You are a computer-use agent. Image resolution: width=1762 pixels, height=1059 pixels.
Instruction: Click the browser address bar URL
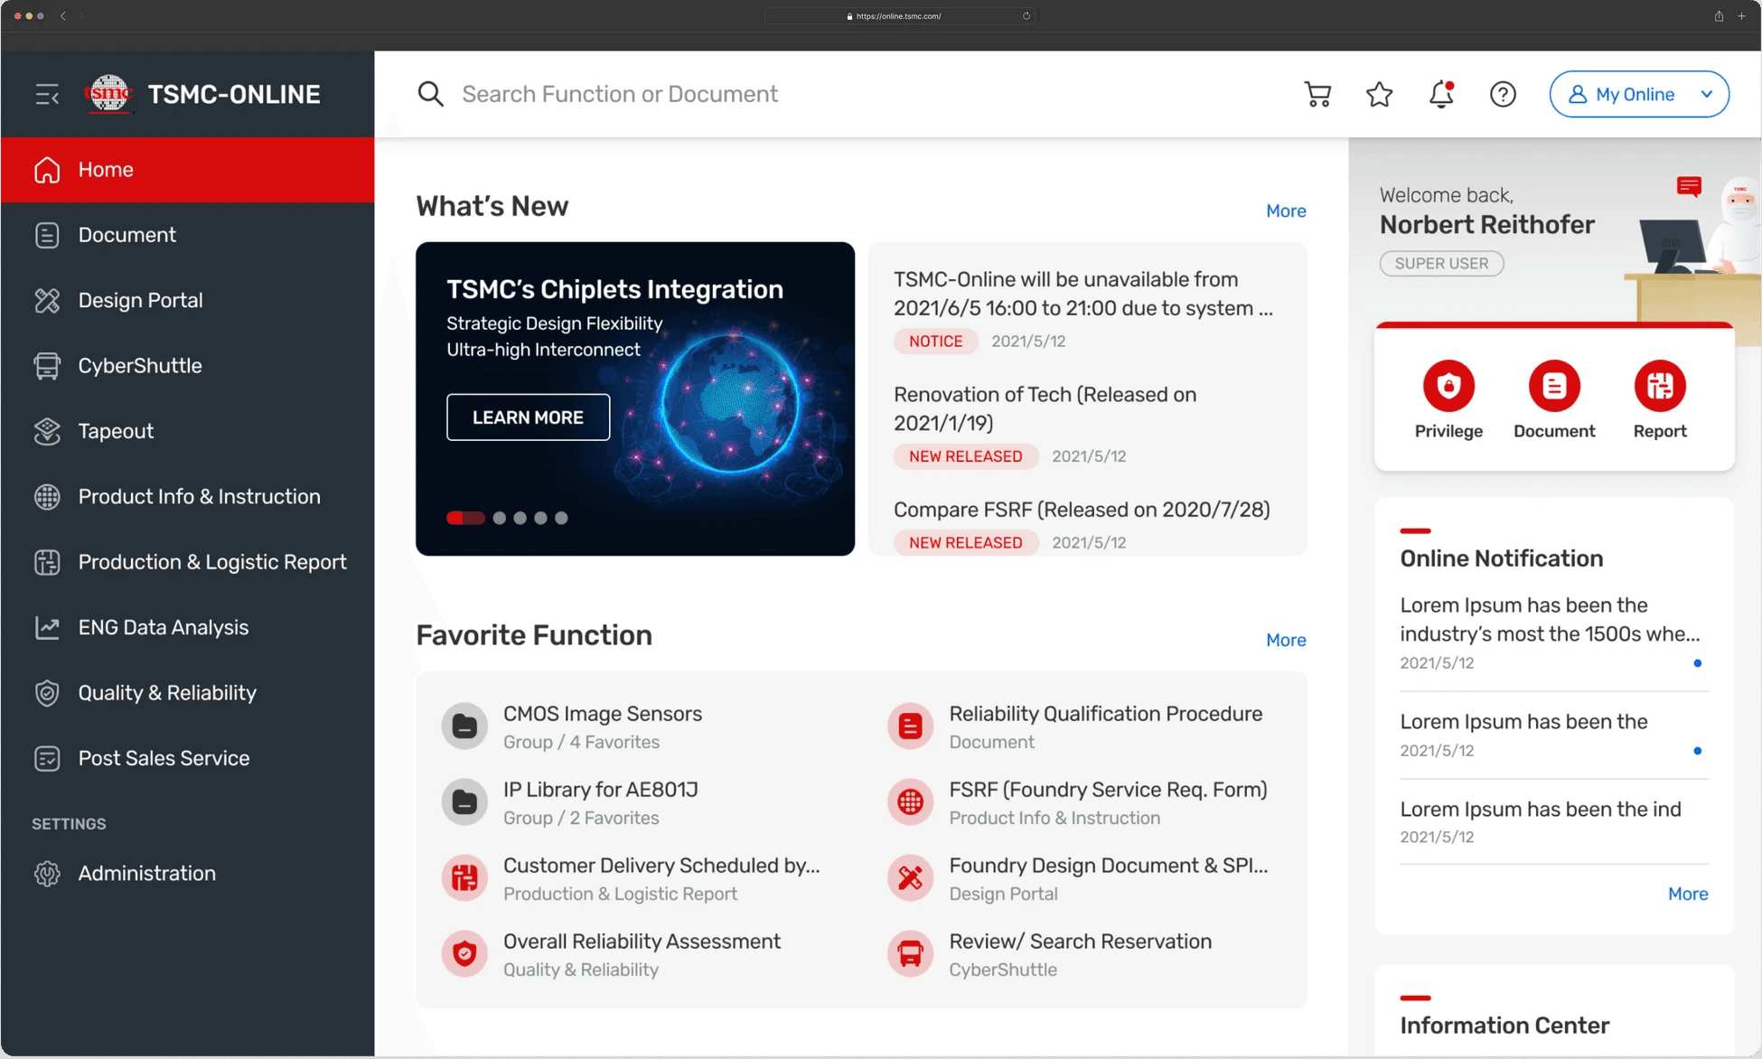[x=898, y=16]
